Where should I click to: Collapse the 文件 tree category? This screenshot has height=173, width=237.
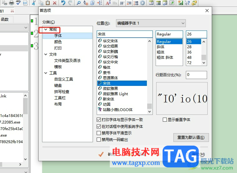click(x=46, y=54)
